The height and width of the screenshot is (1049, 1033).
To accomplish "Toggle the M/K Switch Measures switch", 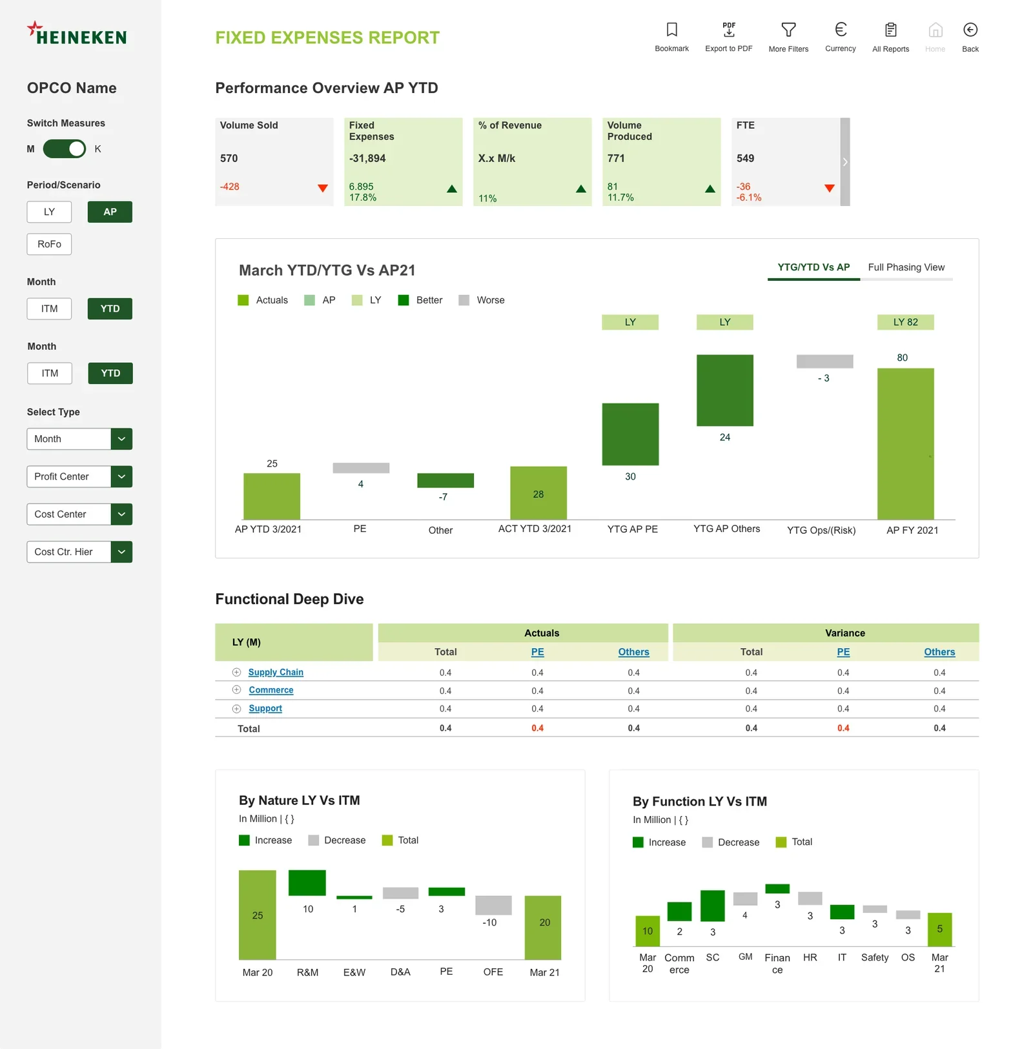I will click(x=64, y=149).
